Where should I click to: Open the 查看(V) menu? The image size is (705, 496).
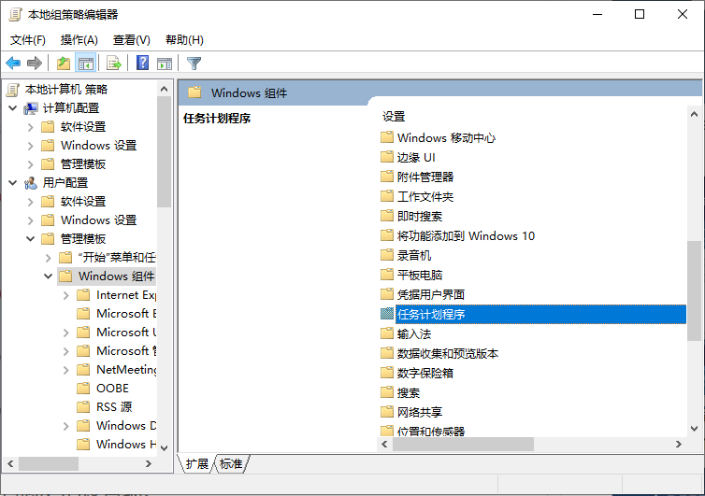click(x=132, y=40)
